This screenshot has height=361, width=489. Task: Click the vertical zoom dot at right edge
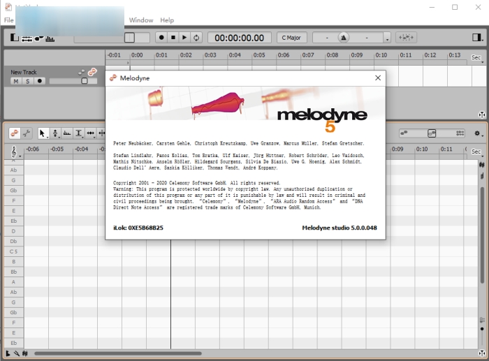pyautogui.click(x=482, y=329)
